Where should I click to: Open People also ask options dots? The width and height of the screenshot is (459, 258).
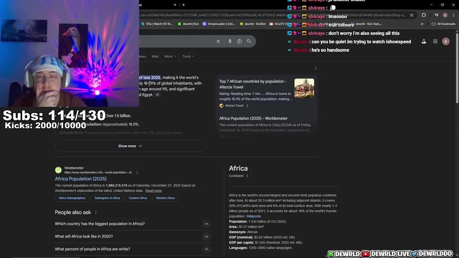coord(96,212)
